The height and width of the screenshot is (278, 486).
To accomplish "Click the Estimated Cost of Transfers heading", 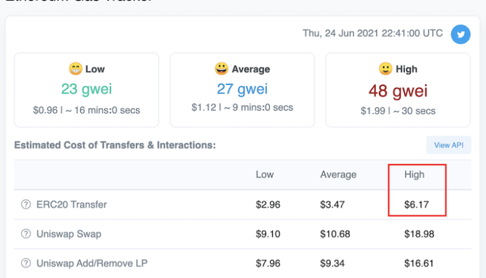I will coord(115,145).
